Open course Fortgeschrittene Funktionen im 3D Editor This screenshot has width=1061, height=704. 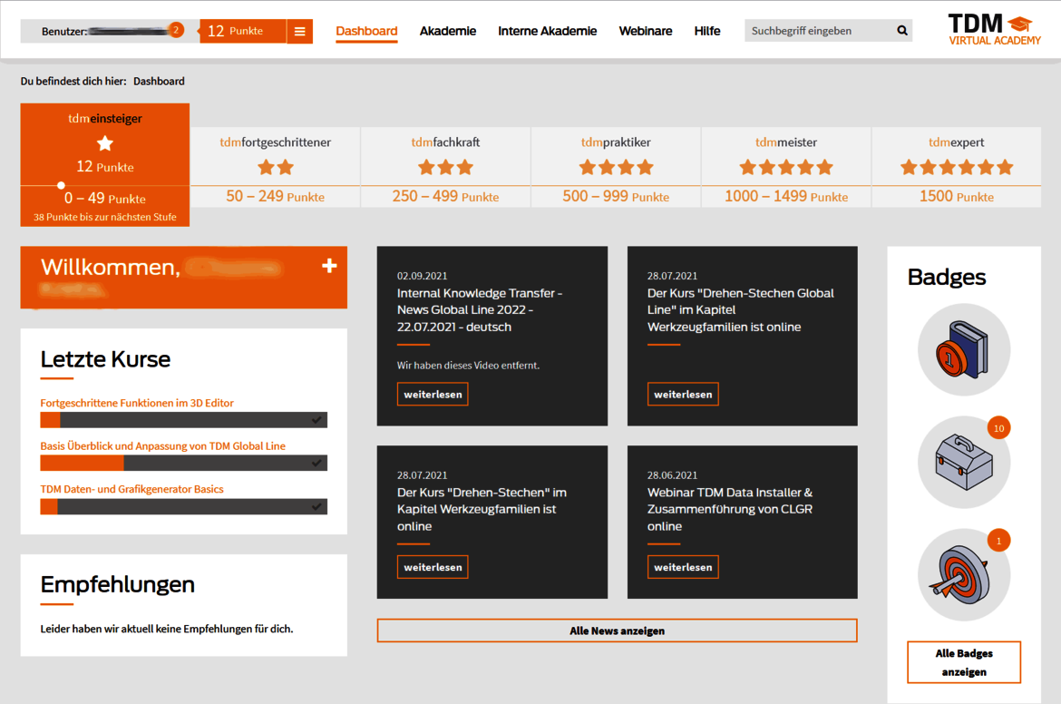pyautogui.click(x=137, y=403)
